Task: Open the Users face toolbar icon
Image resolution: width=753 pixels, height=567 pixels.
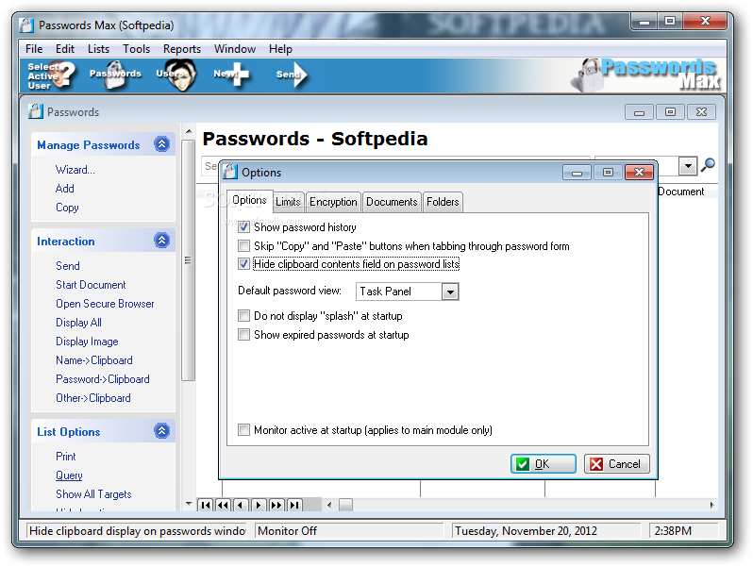Action: (176, 75)
